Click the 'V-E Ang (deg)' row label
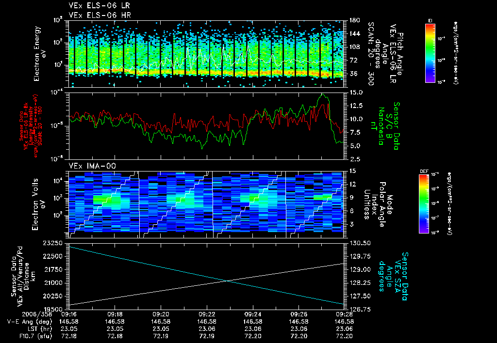The height and width of the screenshot is (343, 497). coord(30,322)
